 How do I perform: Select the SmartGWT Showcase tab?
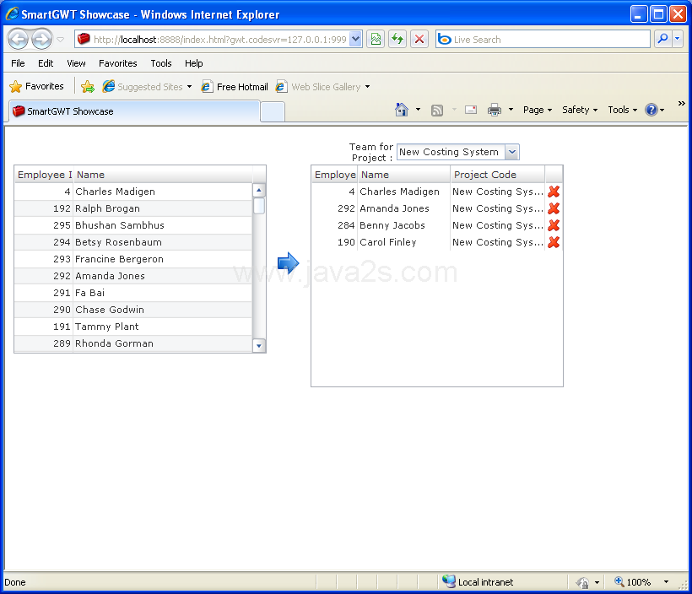tap(134, 111)
